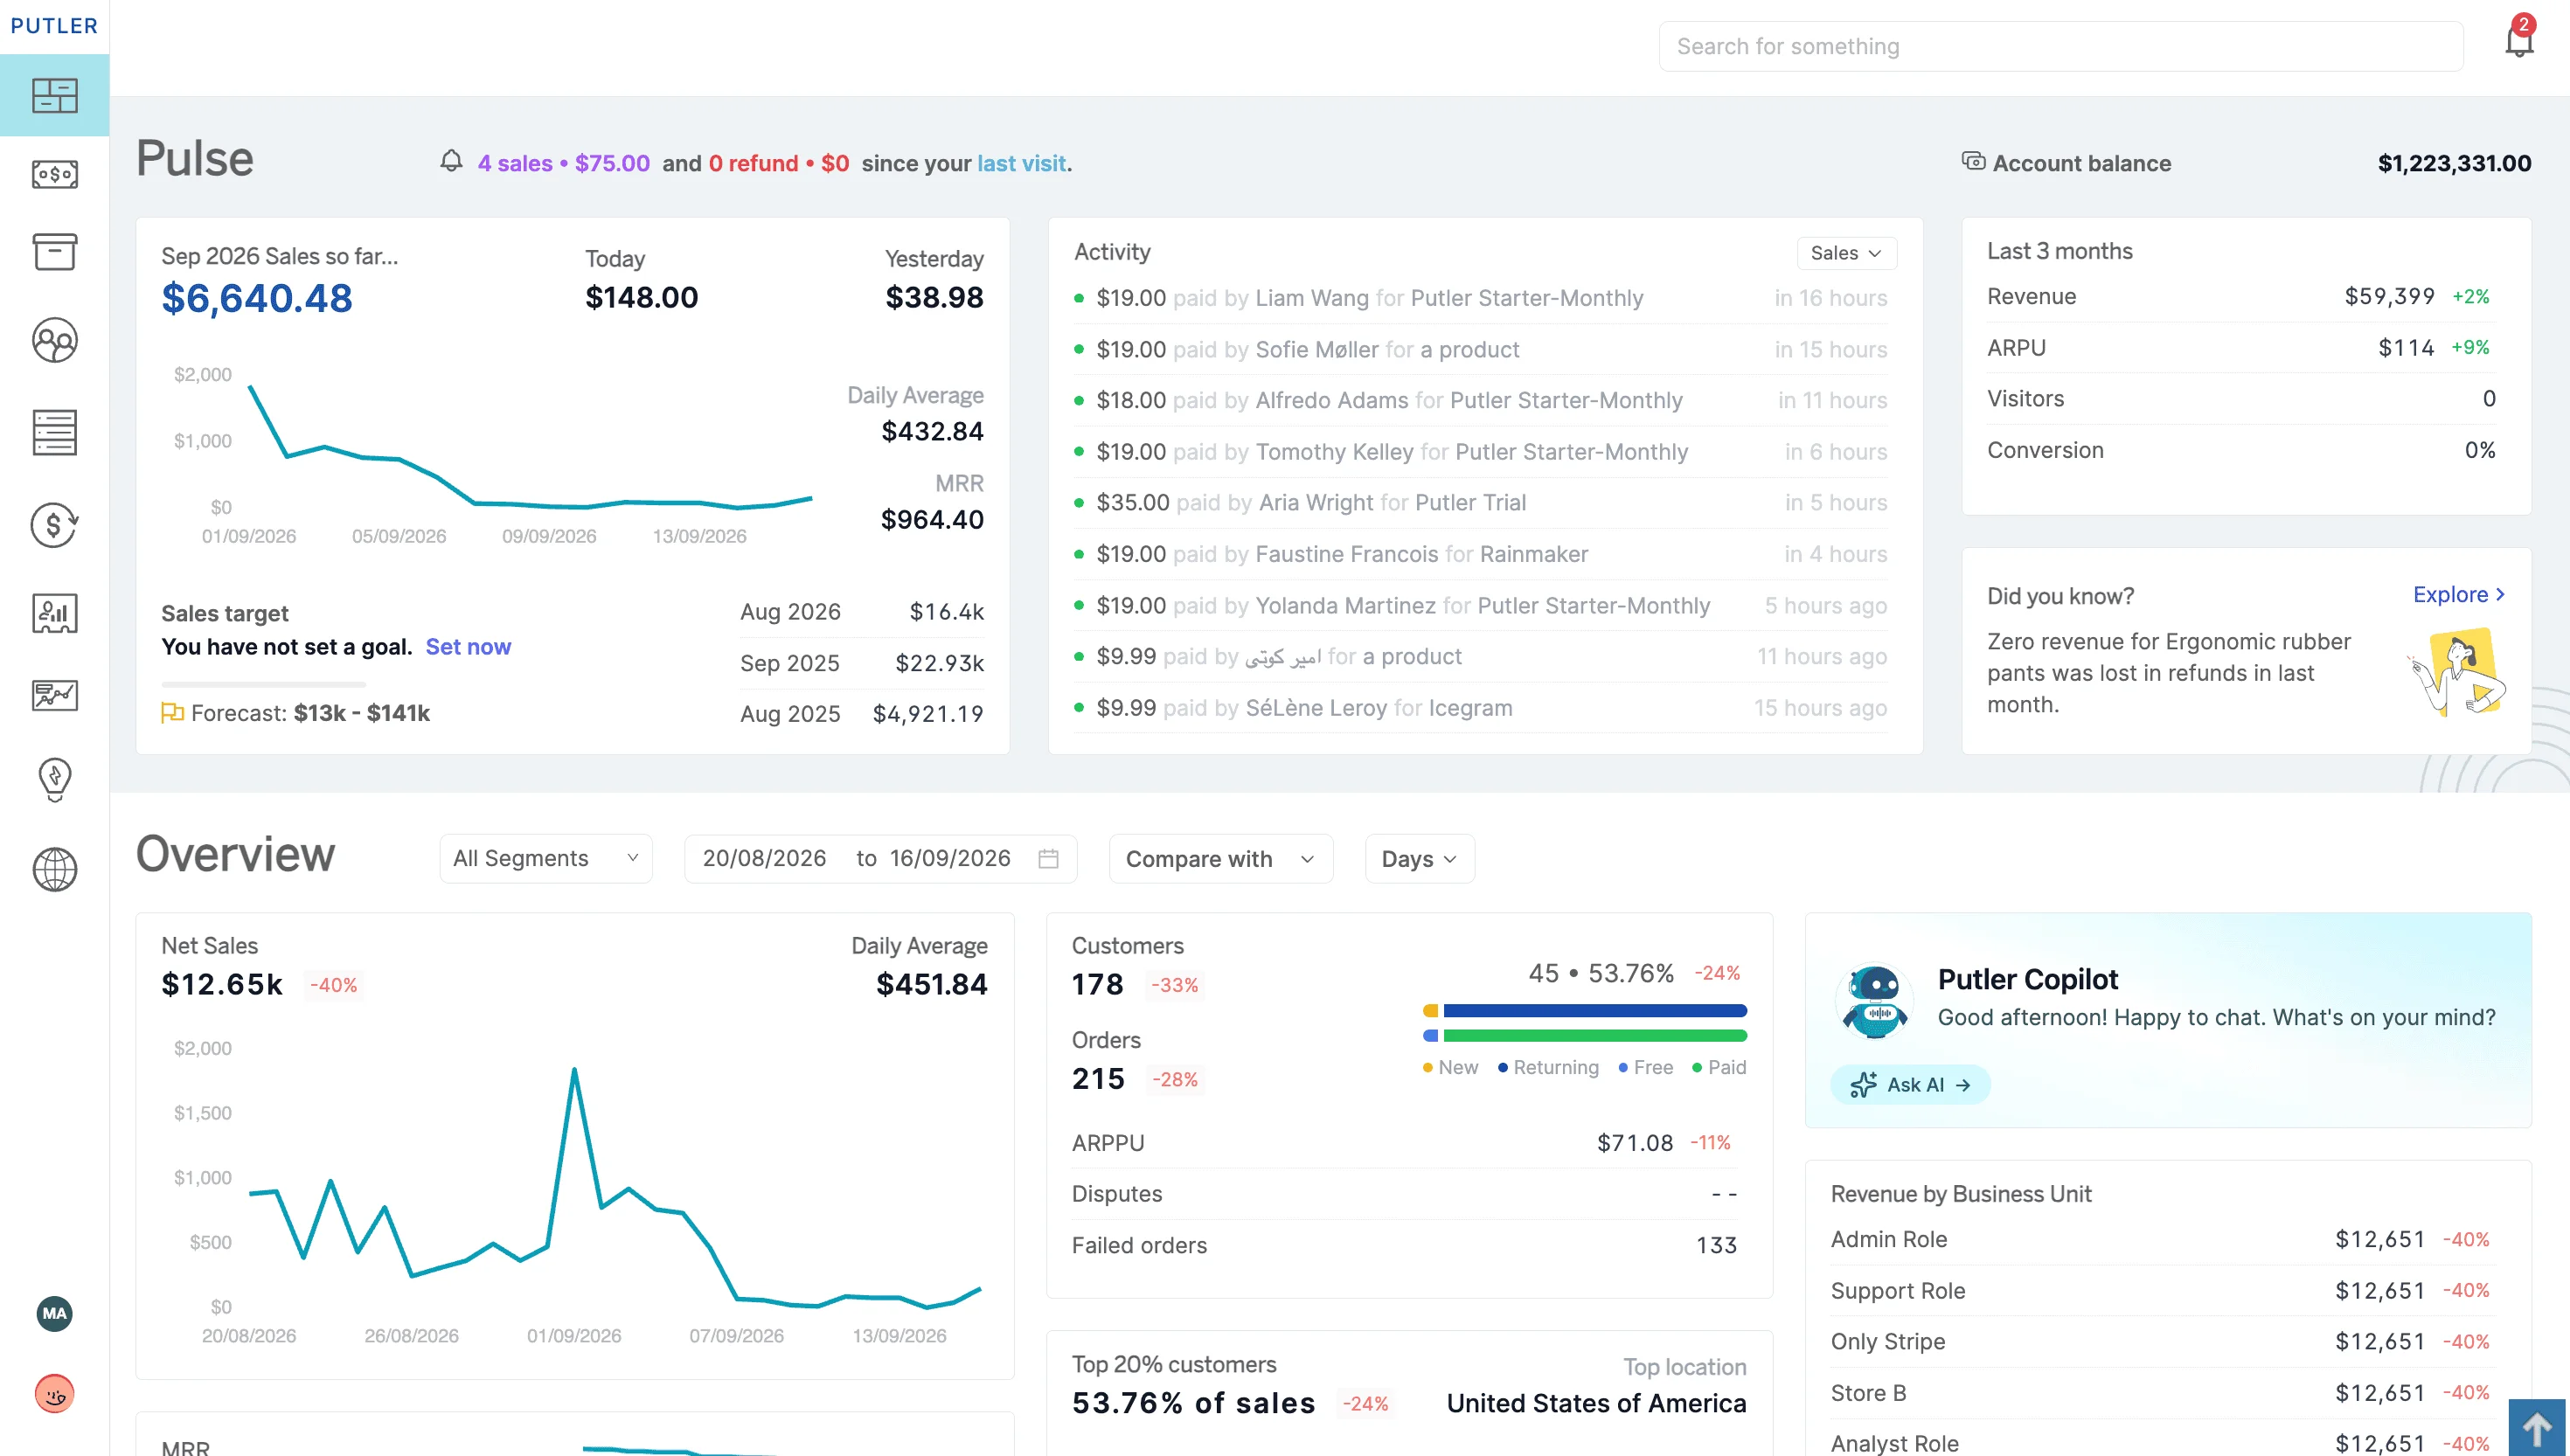
Task: Toggle the Free legend item
Action: point(1645,1067)
